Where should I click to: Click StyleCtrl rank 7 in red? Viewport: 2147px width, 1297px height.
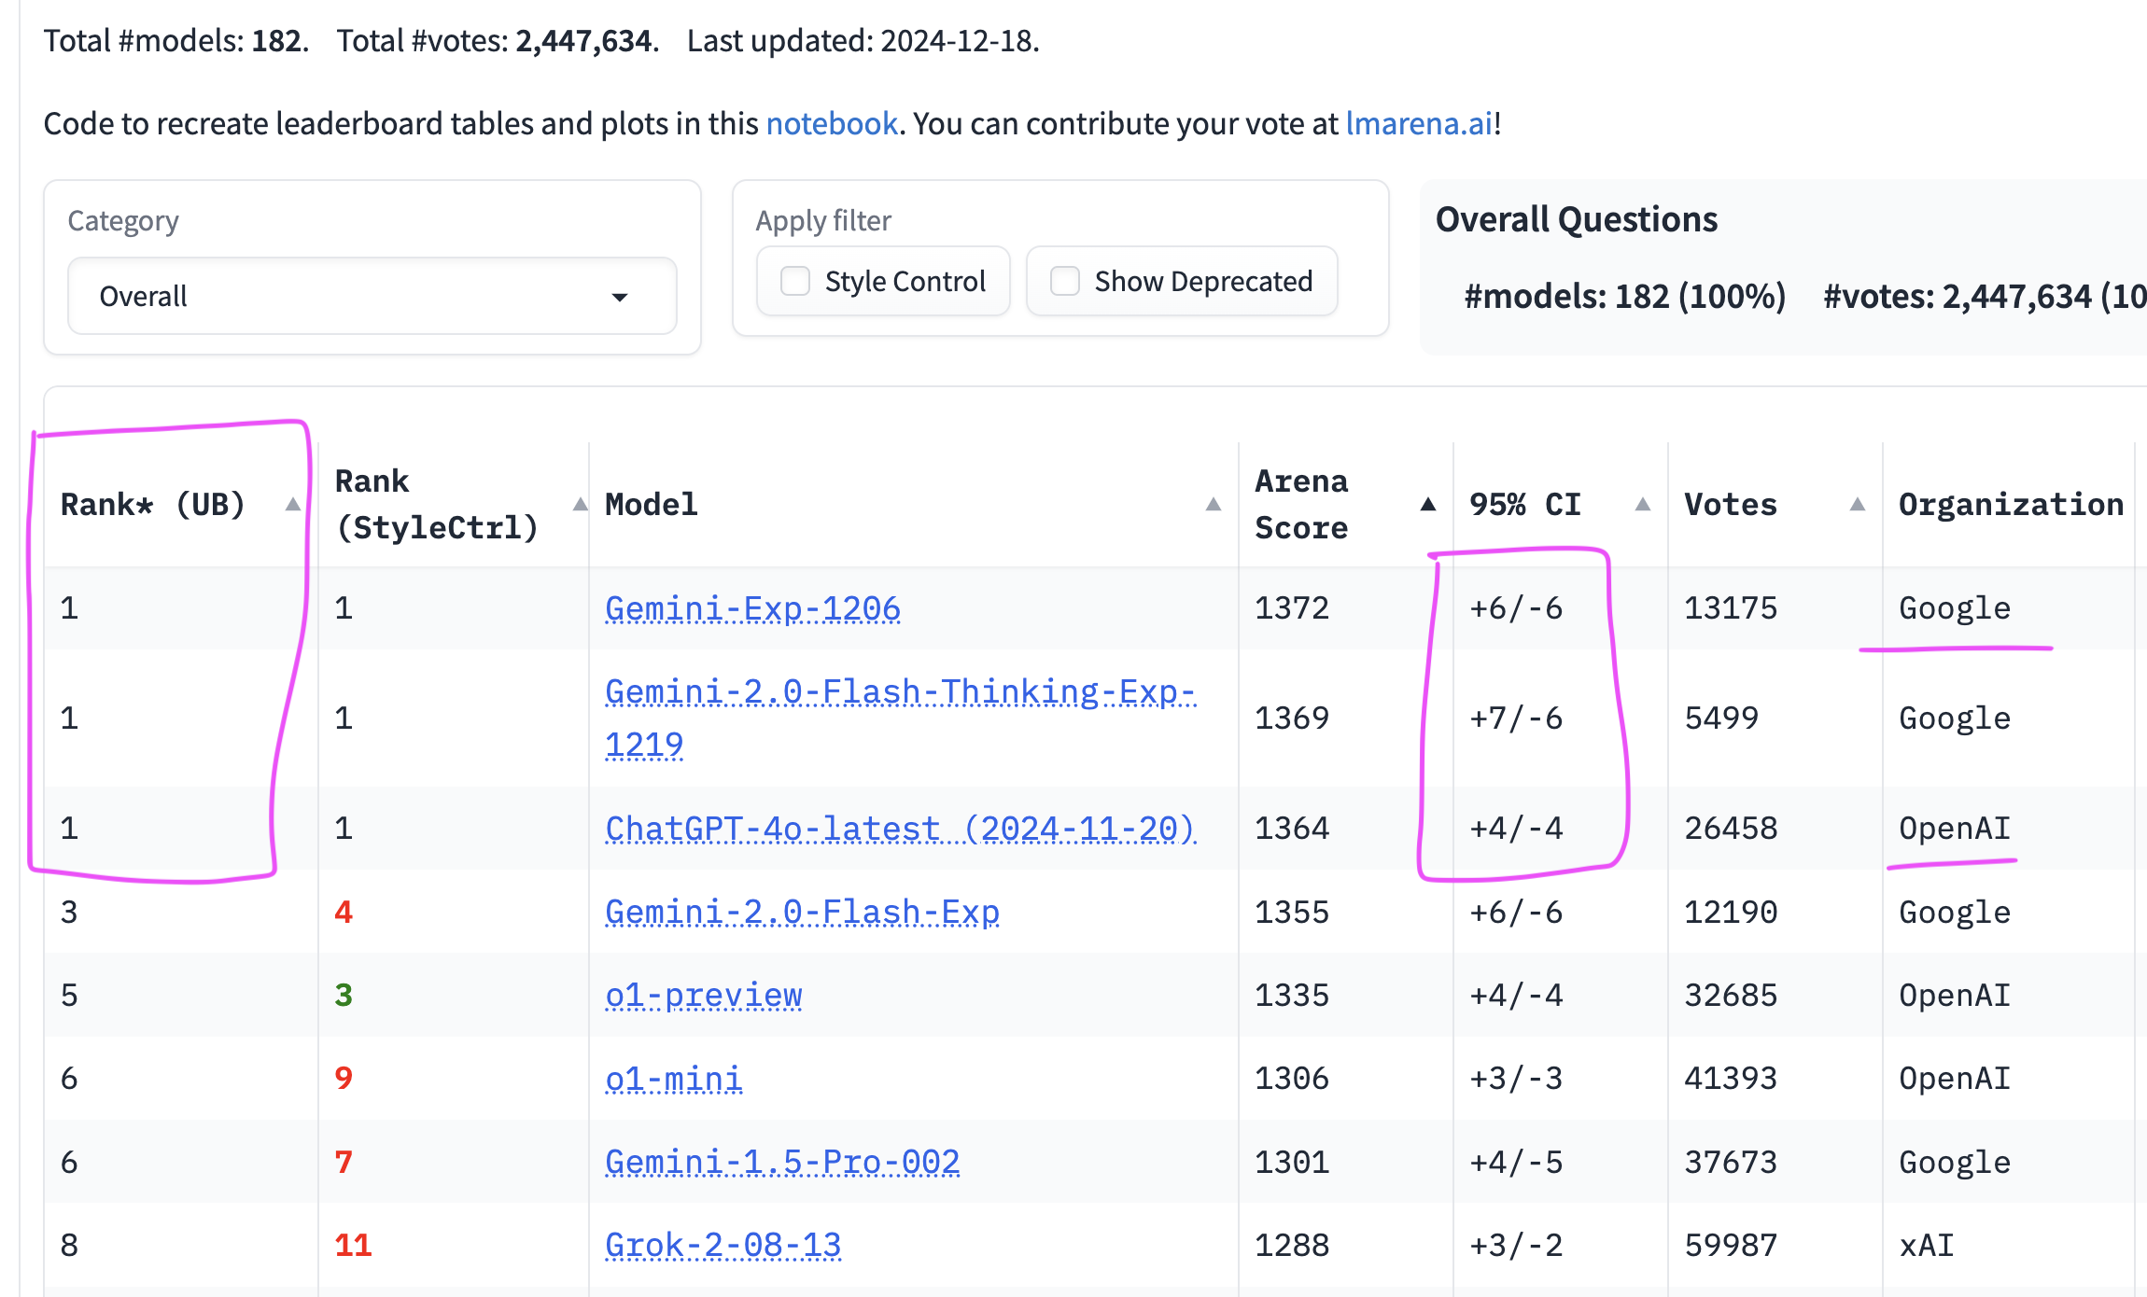(x=344, y=1162)
